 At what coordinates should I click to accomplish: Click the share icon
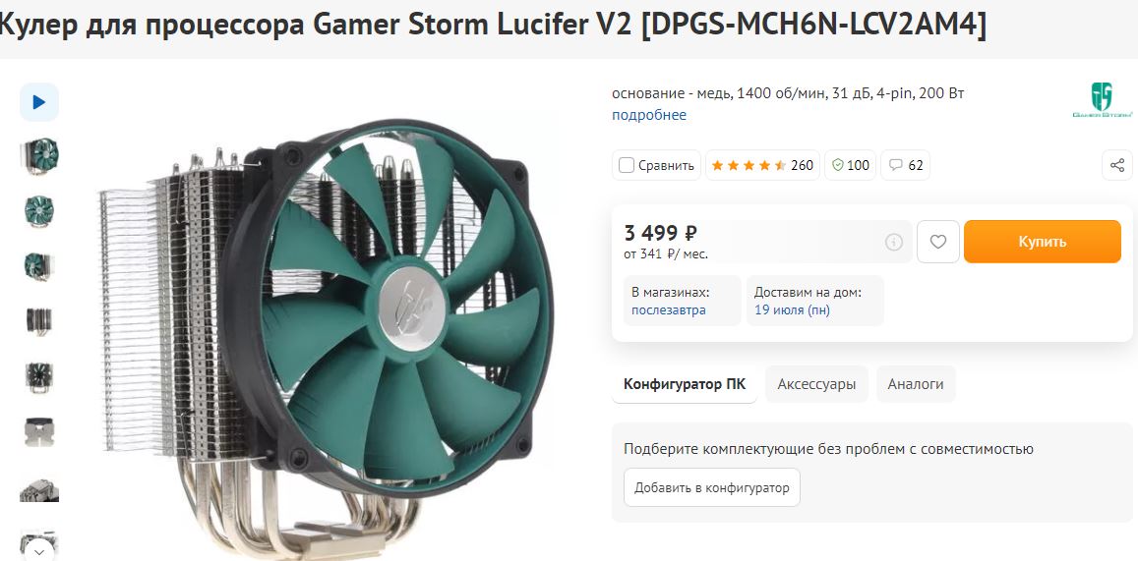pyautogui.click(x=1117, y=165)
